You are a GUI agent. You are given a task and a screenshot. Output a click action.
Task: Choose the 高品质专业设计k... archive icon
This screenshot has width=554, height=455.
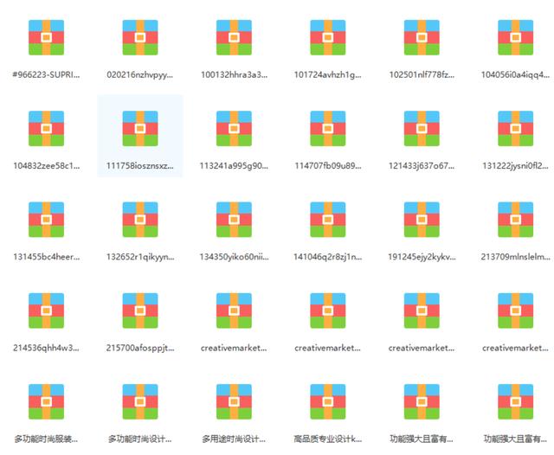(328, 401)
